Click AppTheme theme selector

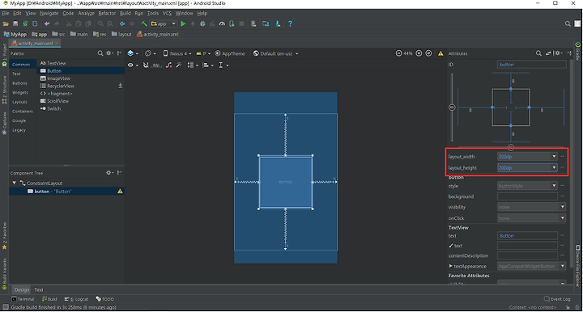tap(230, 53)
